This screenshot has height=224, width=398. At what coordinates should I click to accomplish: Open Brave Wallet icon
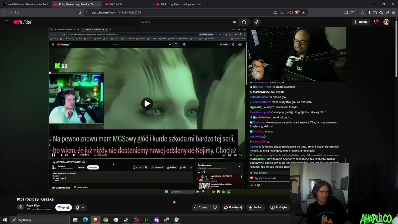375,12
